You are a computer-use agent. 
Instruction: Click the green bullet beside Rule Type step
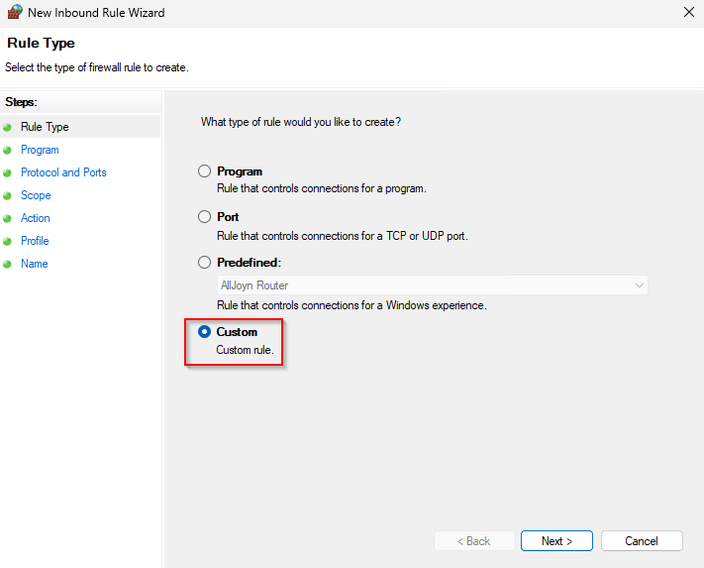click(8, 128)
